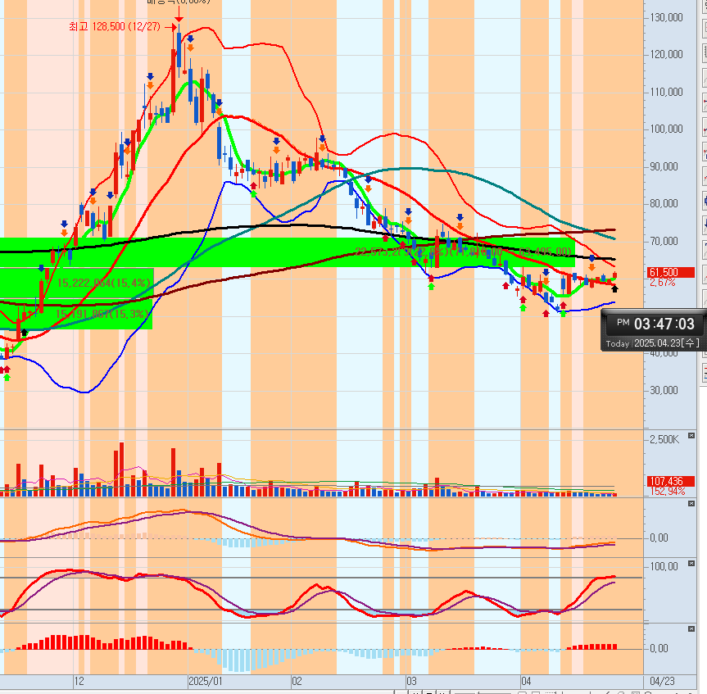The width and height of the screenshot is (707, 694).
Task: Click the 80,000 price axis label
Action: [664, 203]
